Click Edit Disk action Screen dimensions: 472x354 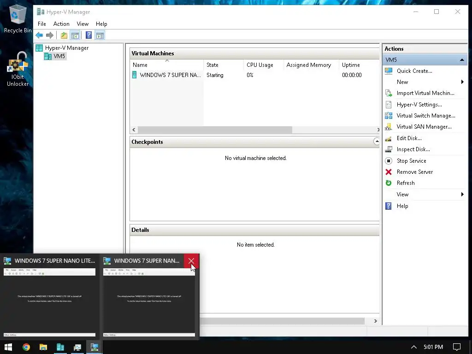coord(425,138)
